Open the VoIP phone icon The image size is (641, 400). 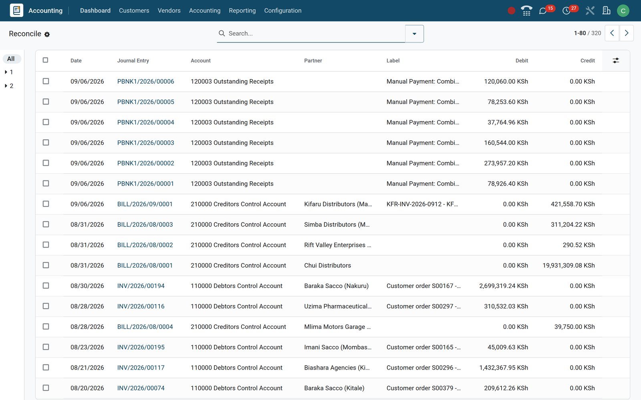pos(526,11)
